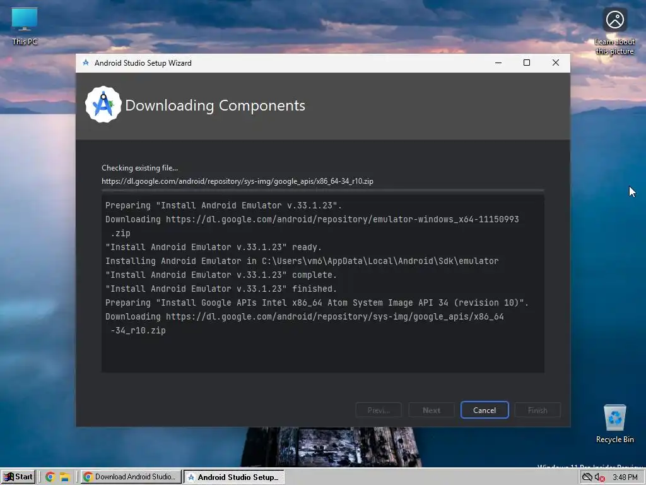Viewport: 646px width, 485px height.
Task: Click '-34_r10.zip' last log line
Action: [138, 330]
